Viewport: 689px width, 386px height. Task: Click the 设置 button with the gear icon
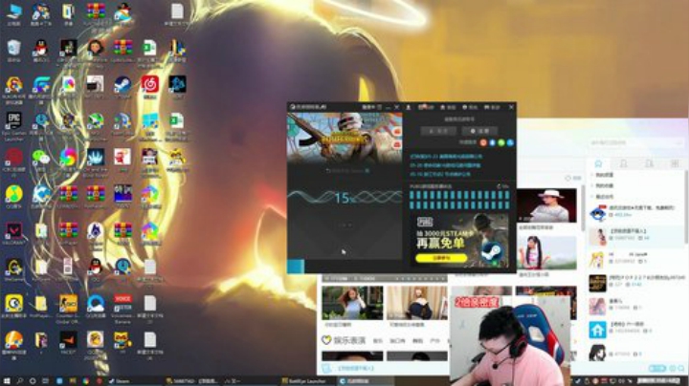coord(479,131)
